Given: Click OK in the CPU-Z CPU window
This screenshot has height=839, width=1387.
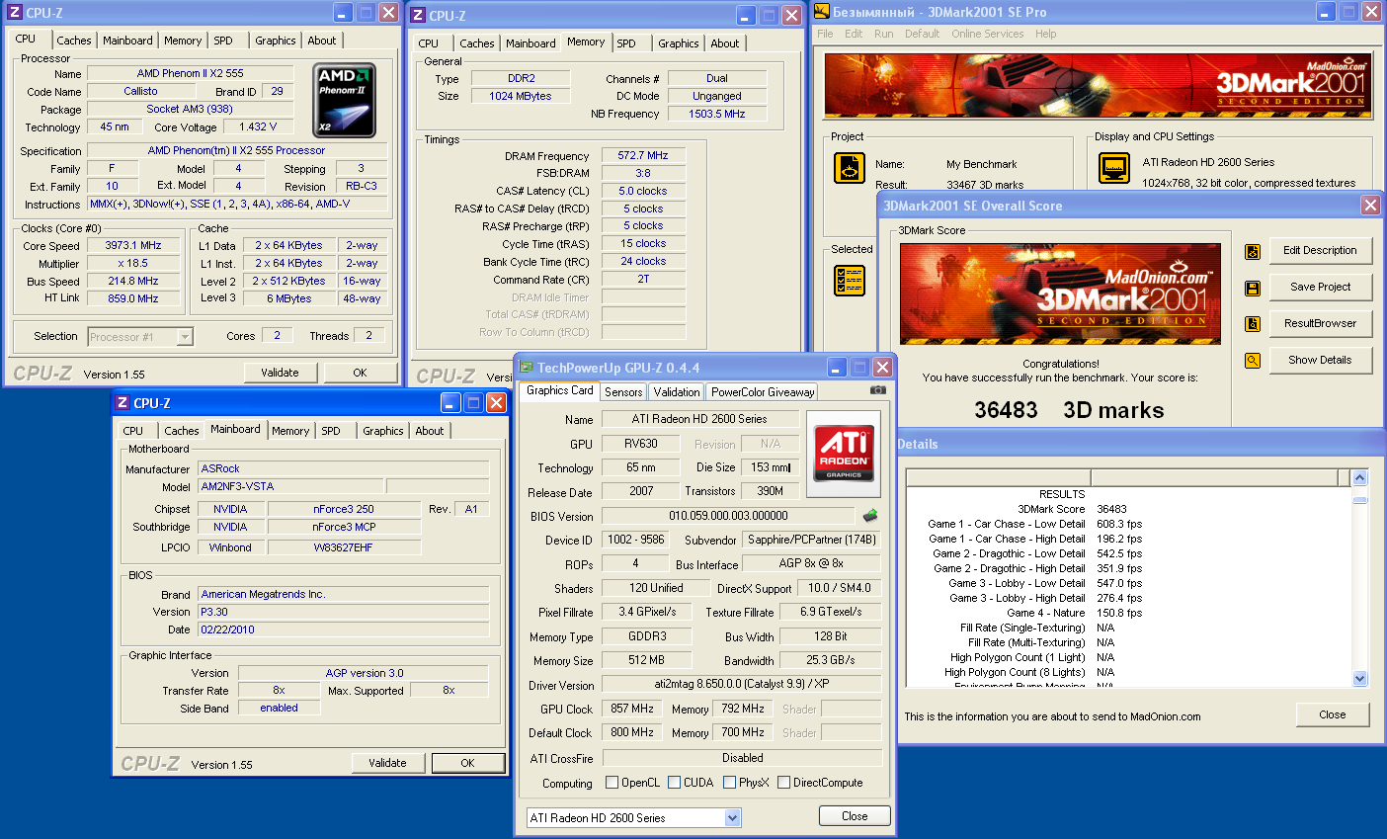Looking at the screenshot, I should coord(360,373).
